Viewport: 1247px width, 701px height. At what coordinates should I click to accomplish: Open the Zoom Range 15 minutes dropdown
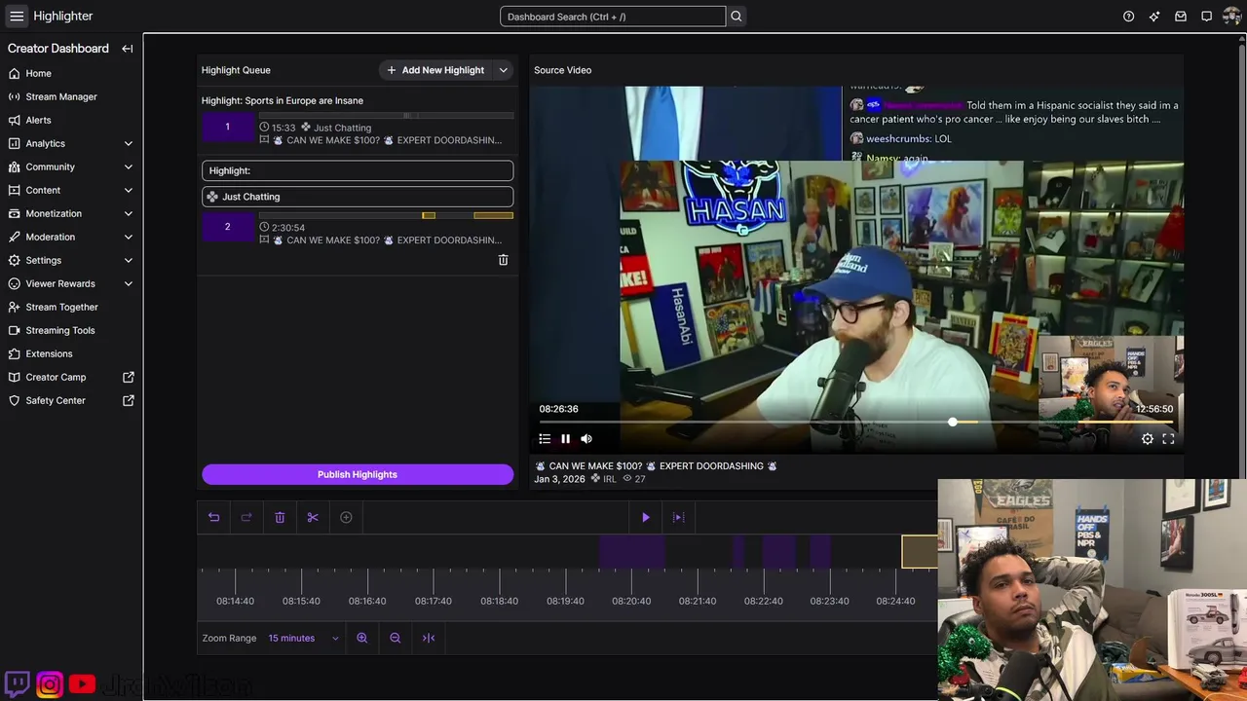pos(303,638)
